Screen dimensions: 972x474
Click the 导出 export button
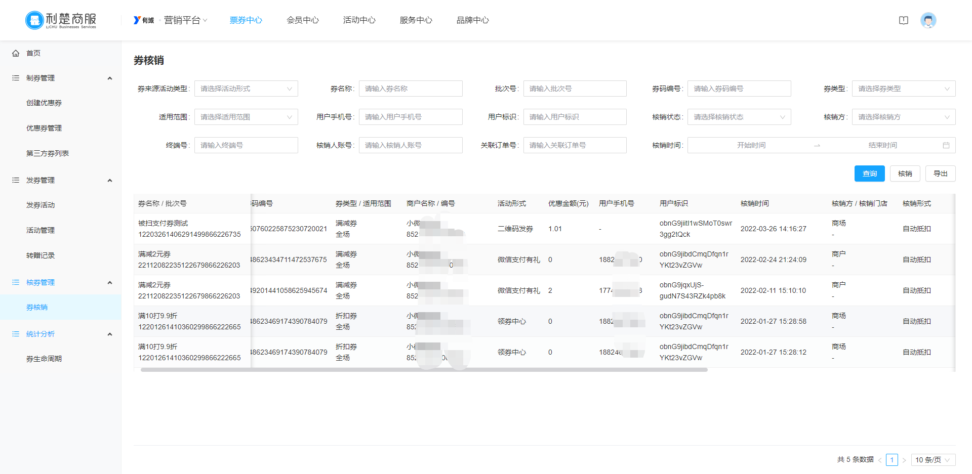(941, 174)
